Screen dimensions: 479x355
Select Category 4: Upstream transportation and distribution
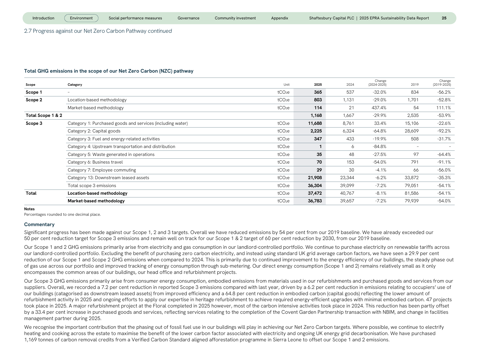pyautogui.click(x=121, y=147)
